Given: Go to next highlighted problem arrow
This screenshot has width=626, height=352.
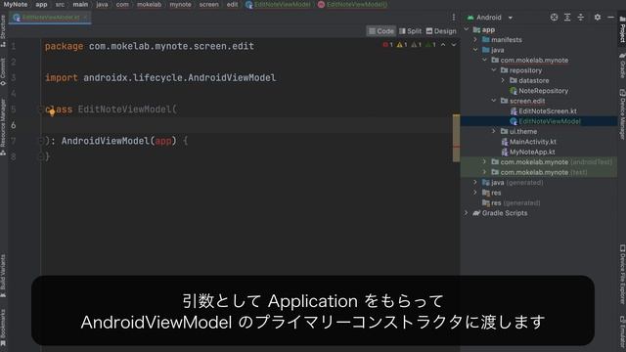Looking at the screenshot, I should (x=454, y=45).
